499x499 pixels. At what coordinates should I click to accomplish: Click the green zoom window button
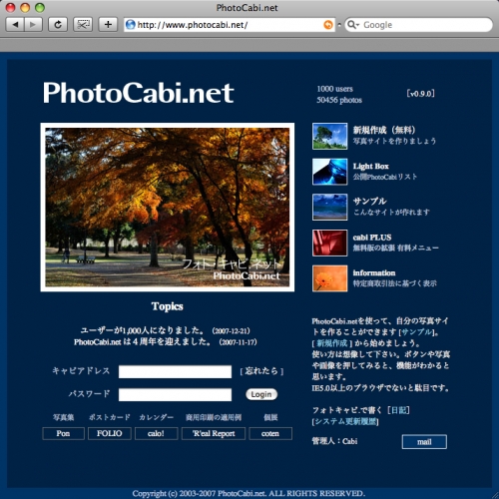click(40, 7)
